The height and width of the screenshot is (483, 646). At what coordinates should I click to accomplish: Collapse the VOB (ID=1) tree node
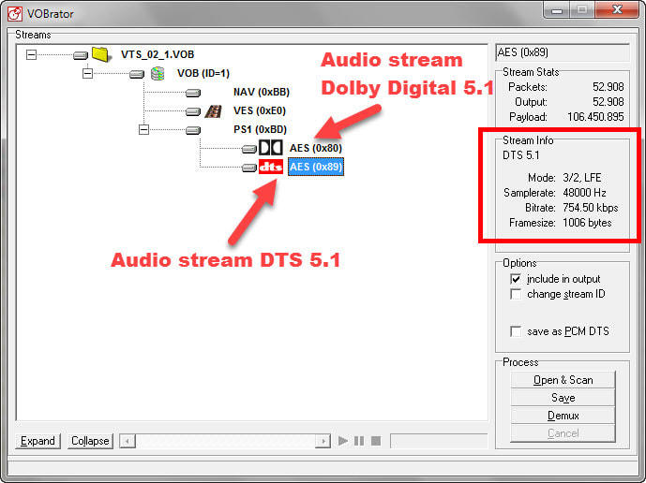tap(87, 73)
